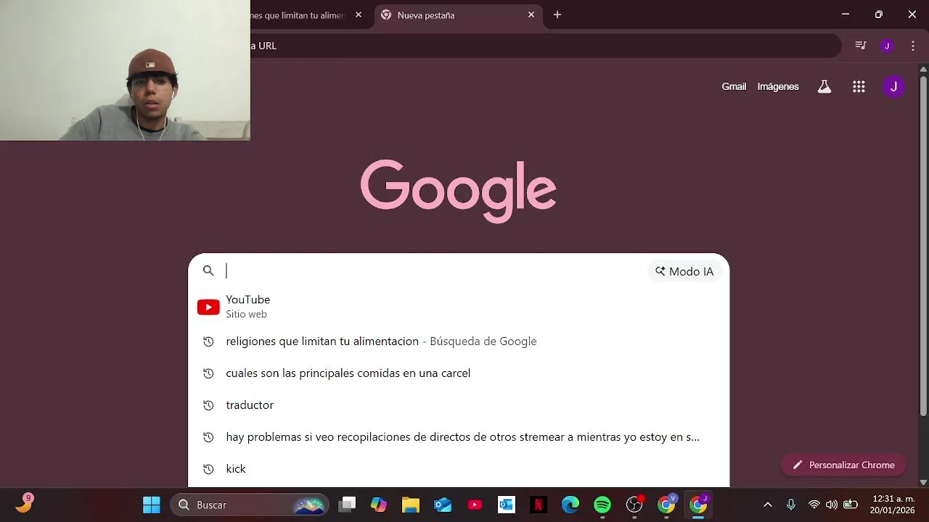
Task: Click the history icon beside 'kick'
Action: 208,469
